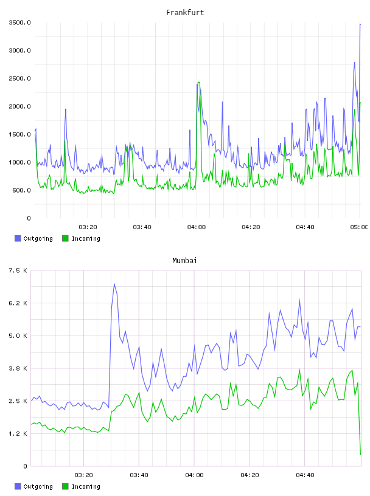Click the blue Outgoing swatch in Frankfurt legend
The height and width of the screenshot is (496, 370).
[18, 238]
